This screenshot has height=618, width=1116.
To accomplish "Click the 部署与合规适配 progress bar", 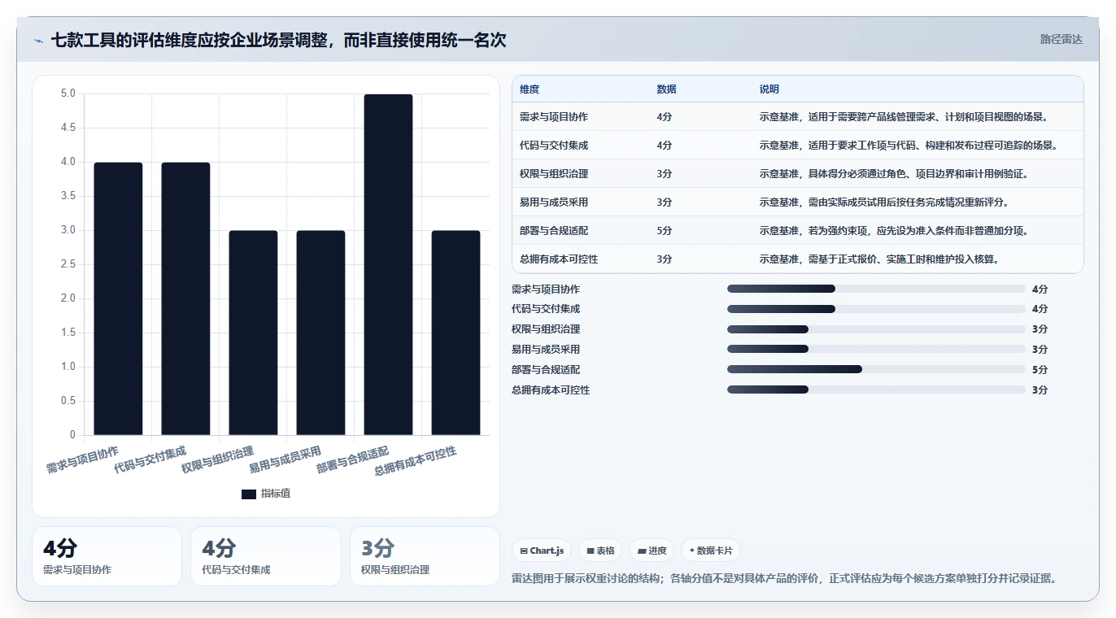I will 876,369.
